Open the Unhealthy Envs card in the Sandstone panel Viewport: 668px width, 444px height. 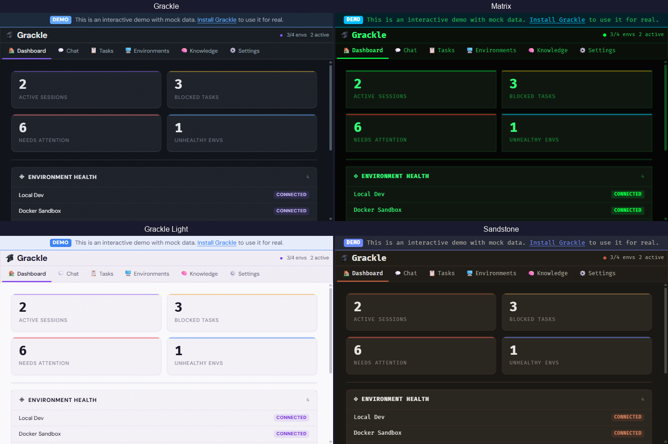point(577,356)
